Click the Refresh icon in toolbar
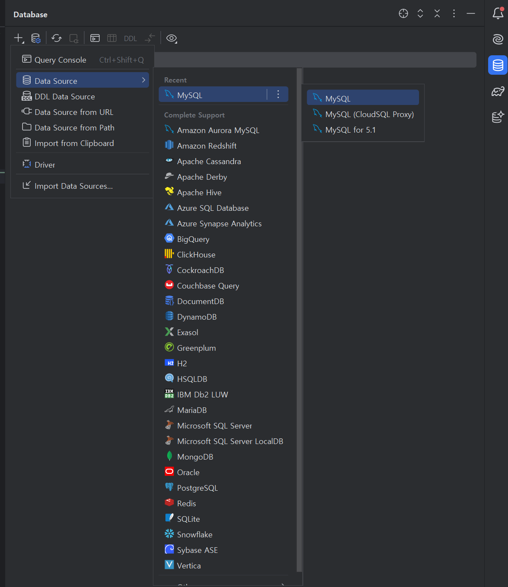 click(57, 38)
